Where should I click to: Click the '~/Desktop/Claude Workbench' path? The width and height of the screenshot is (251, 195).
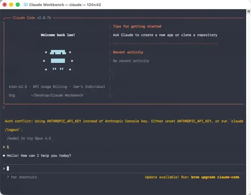click(57, 95)
